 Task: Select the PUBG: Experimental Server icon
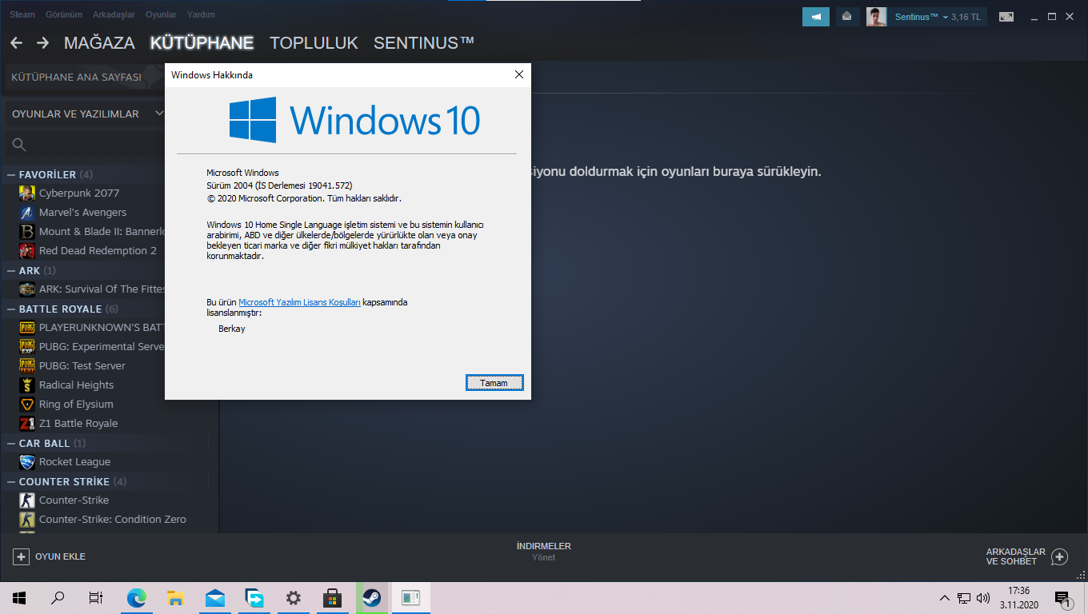point(27,347)
